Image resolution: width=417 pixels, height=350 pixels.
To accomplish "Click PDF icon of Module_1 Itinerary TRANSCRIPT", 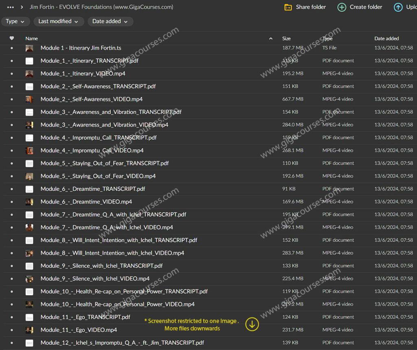I will pos(29,61).
